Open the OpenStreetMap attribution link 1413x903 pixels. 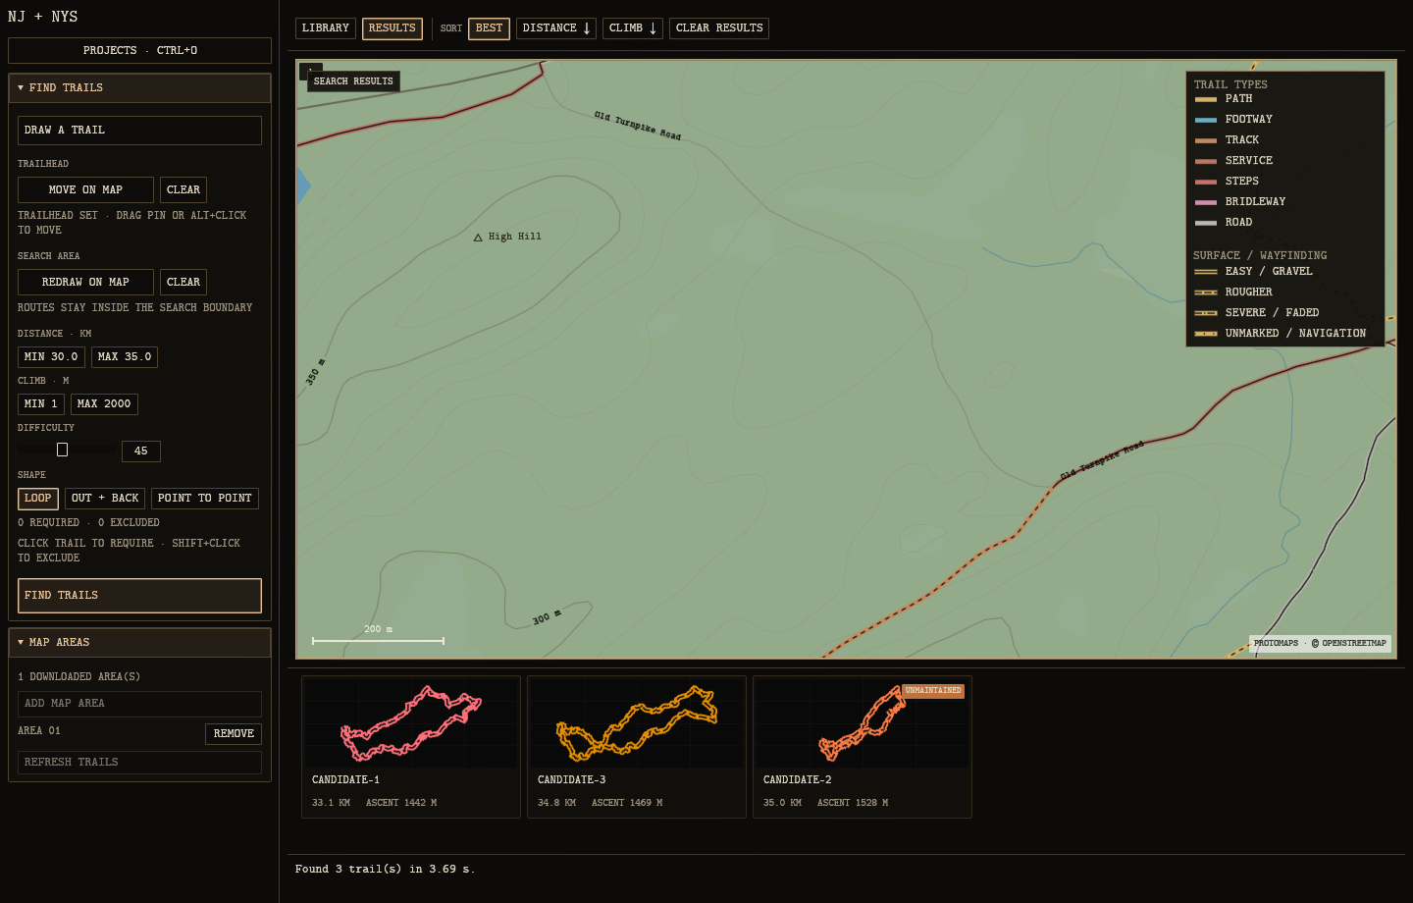click(1349, 644)
